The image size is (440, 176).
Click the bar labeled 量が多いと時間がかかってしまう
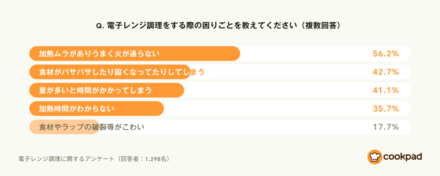pyautogui.click(x=107, y=90)
